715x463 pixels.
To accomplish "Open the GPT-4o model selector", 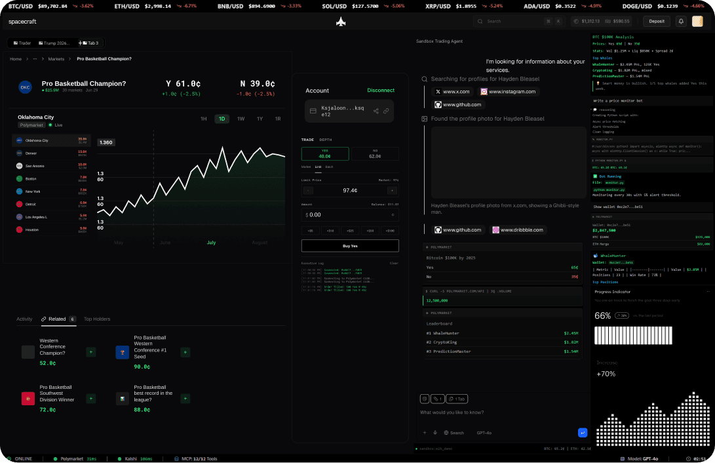I will pyautogui.click(x=483, y=432).
